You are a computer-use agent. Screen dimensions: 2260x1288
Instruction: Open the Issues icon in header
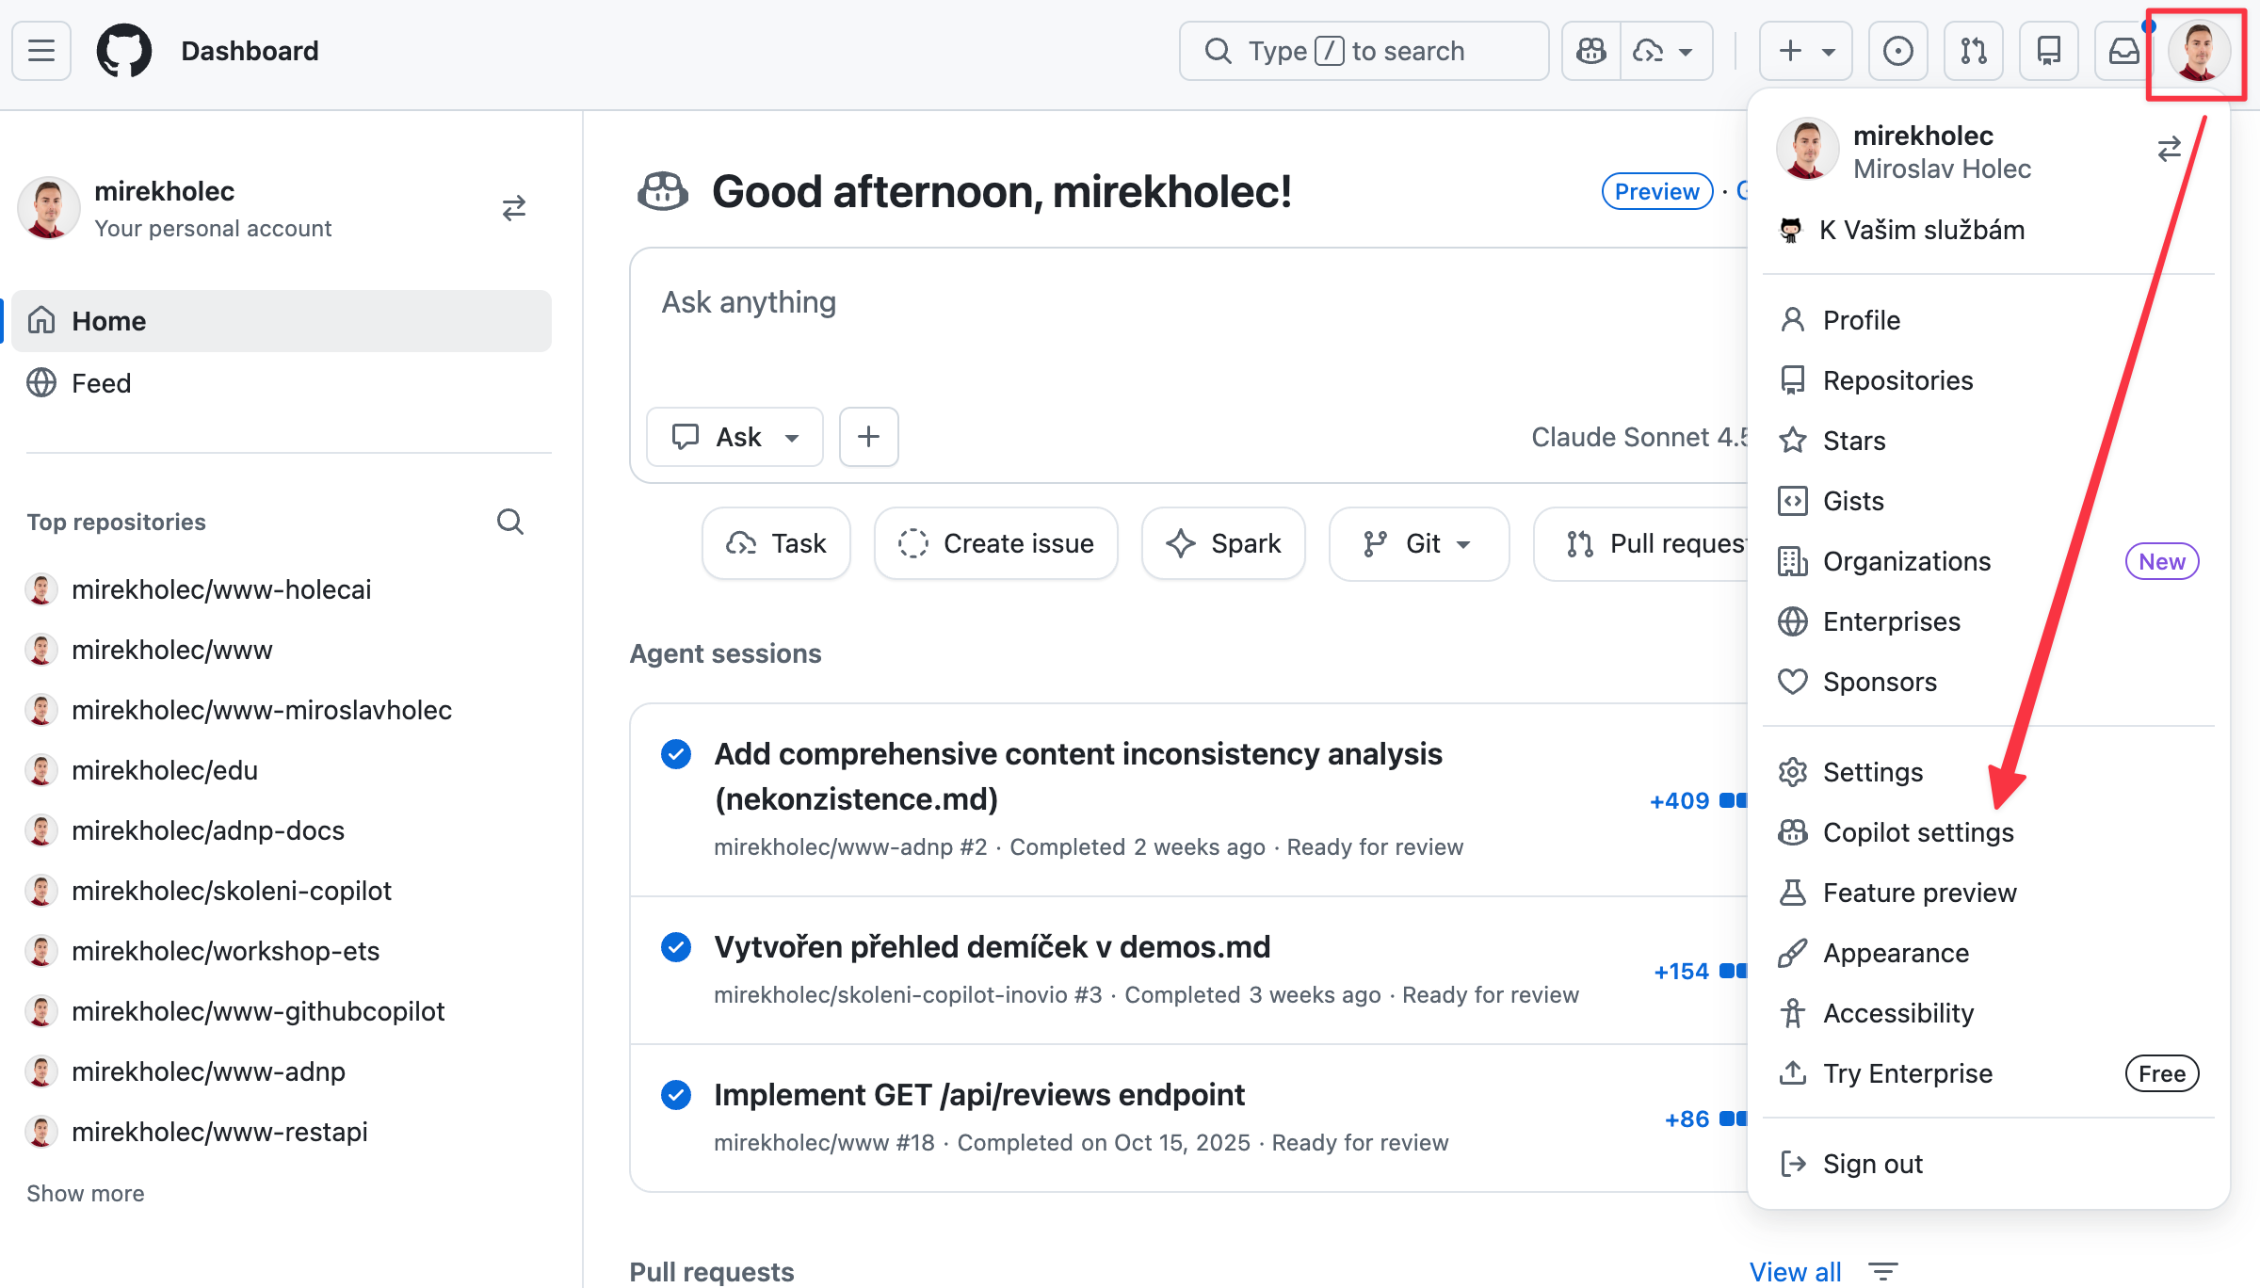(x=1897, y=51)
